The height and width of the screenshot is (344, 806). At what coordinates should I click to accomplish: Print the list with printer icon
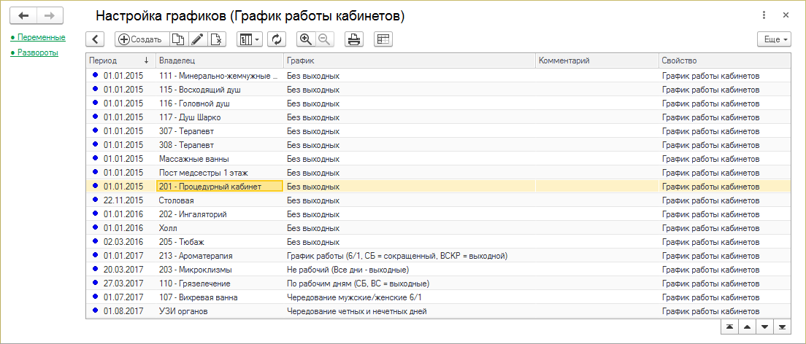[354, 39]
